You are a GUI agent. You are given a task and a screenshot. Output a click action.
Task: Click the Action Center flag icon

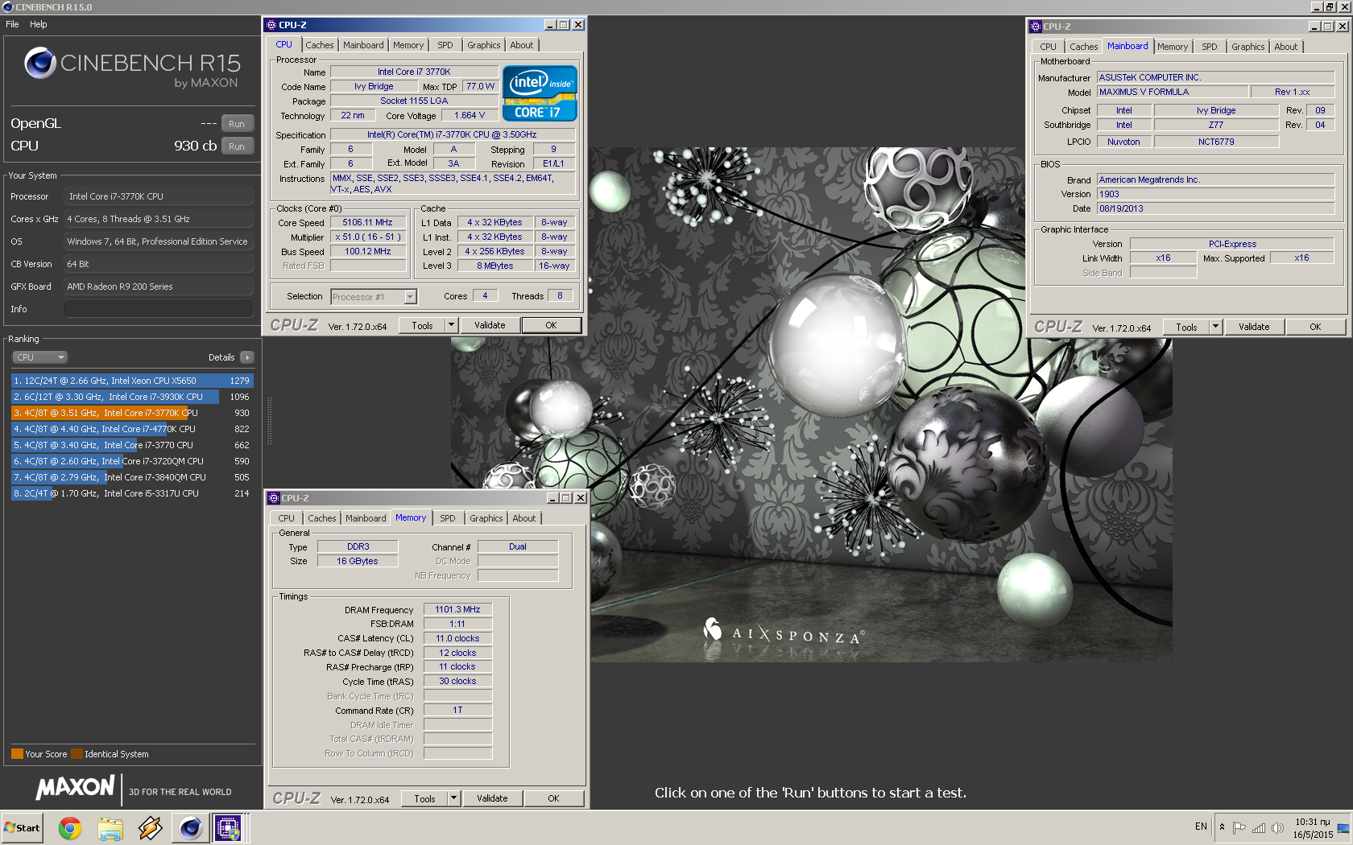click(x=1239, y=827)
